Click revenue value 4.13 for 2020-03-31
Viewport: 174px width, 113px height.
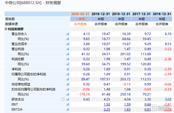coord(86,34)
